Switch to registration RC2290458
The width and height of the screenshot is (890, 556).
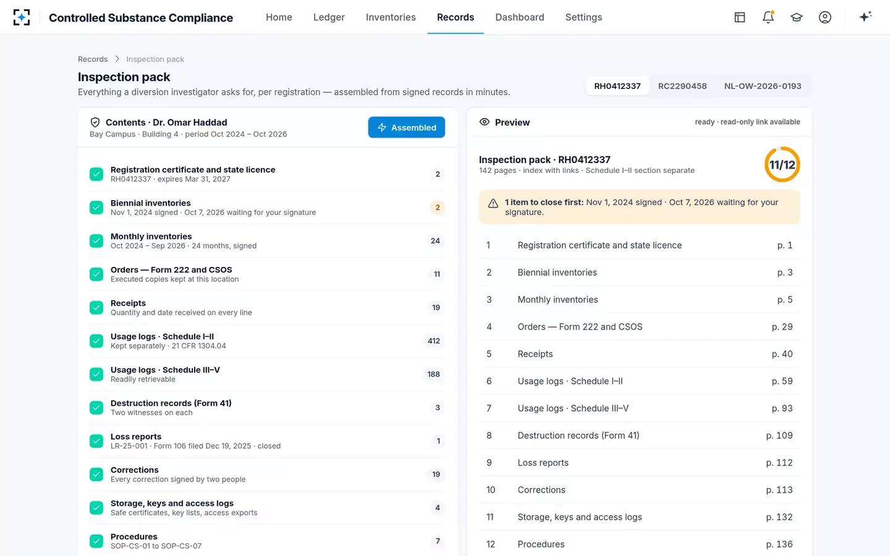pos(682,86)
